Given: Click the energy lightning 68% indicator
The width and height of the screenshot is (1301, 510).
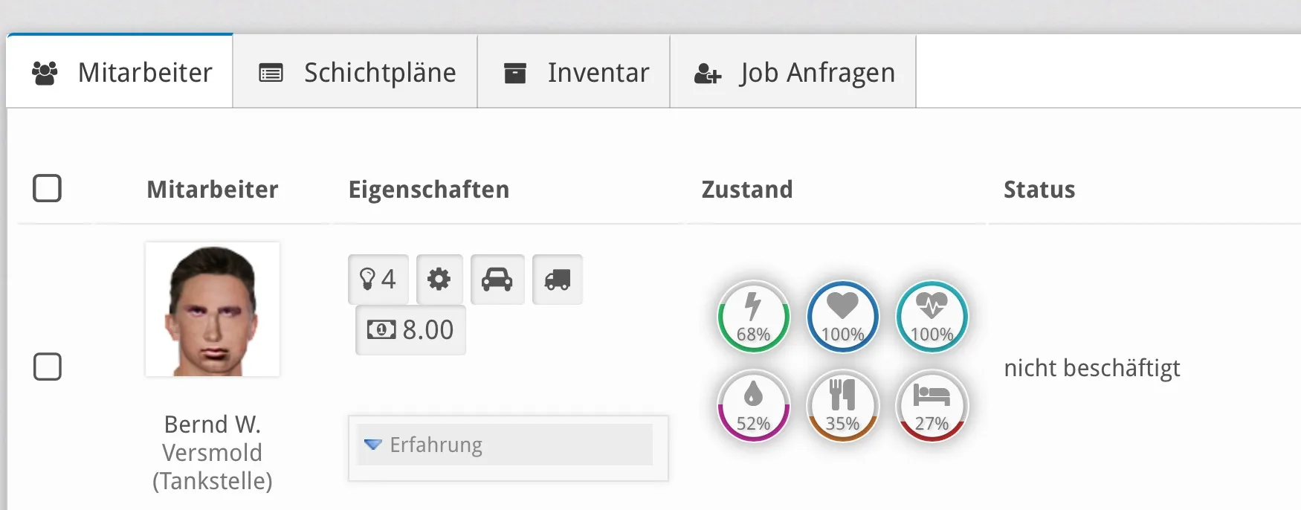Looking at the screenshot, I should (x=753, y=317).
